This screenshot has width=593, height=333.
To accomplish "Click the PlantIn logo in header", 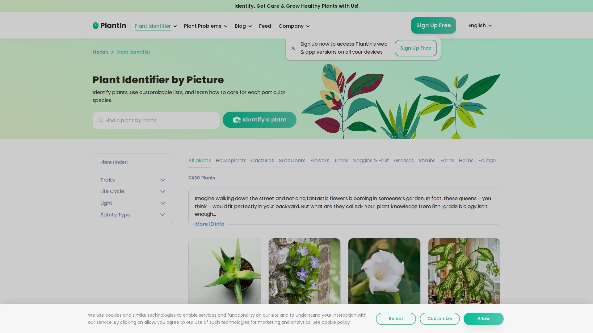I will (x=109, y=26).
